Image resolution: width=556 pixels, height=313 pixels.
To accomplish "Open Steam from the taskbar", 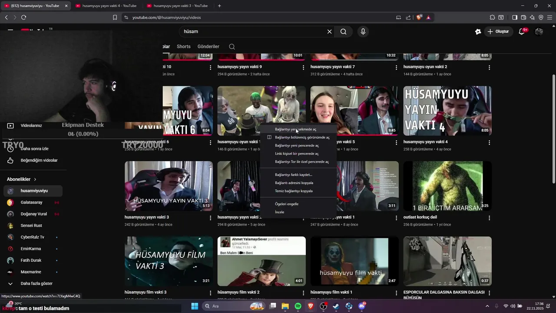I will pyautogui.click(x=336, y=306).
